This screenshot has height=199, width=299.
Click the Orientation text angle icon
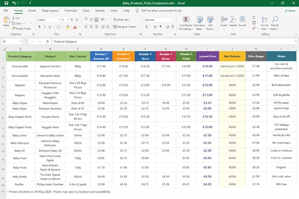[103, 19]
